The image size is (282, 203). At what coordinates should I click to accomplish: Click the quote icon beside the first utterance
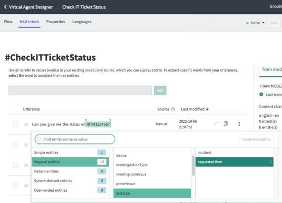coord(26,124)
